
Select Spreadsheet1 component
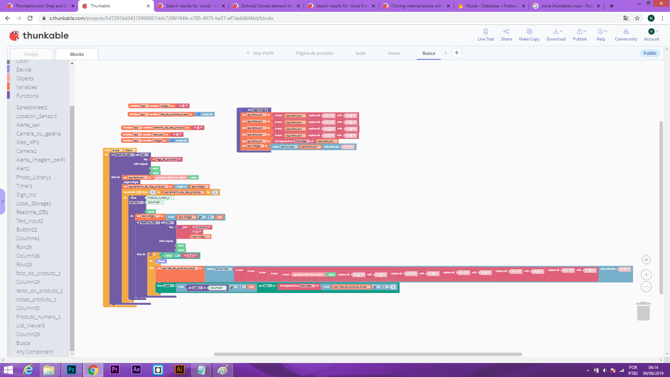(x=32, y=108)
